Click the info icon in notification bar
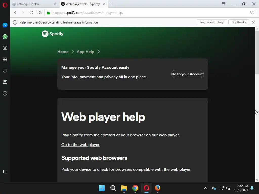 point(15,22)
